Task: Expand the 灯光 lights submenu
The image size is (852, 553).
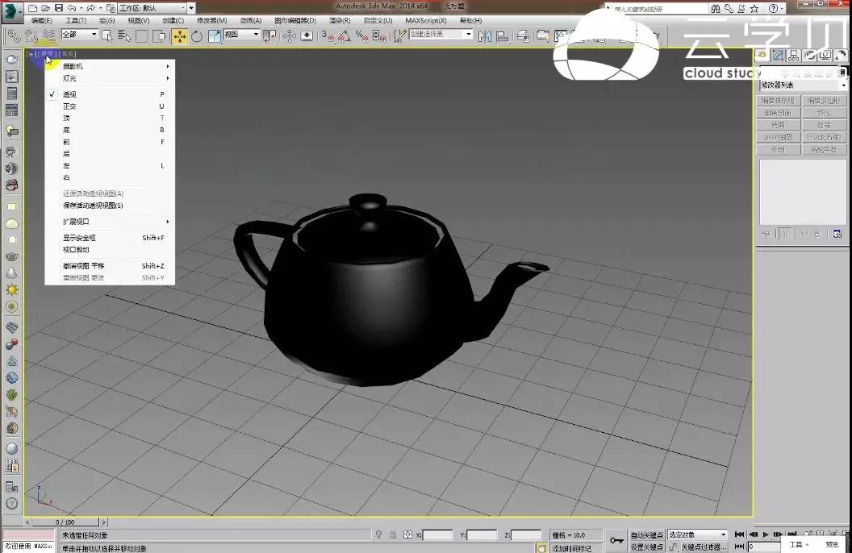Action: 111,78
